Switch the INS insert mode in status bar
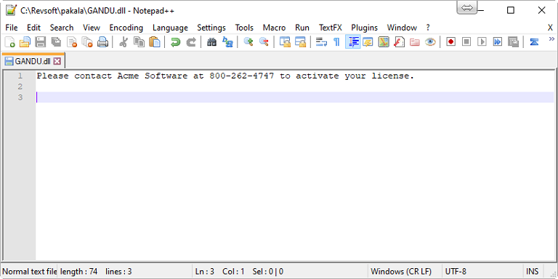The width and height of the screenshot is (558, 279). (533, 272)
